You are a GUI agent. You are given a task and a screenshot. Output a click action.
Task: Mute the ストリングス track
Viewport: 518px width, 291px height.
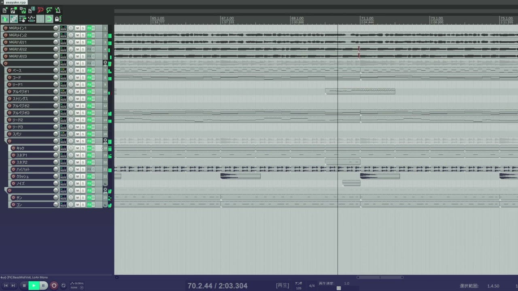click(77, 99)
